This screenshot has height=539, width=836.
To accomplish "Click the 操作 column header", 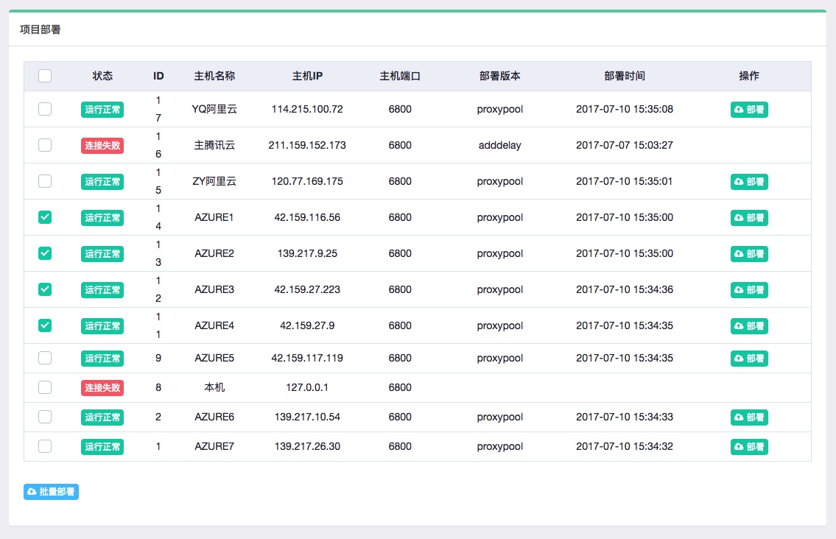I will tap(749, 76).
